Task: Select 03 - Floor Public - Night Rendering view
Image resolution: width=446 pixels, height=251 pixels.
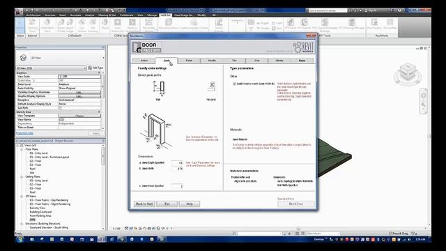Action: (50, 204)
